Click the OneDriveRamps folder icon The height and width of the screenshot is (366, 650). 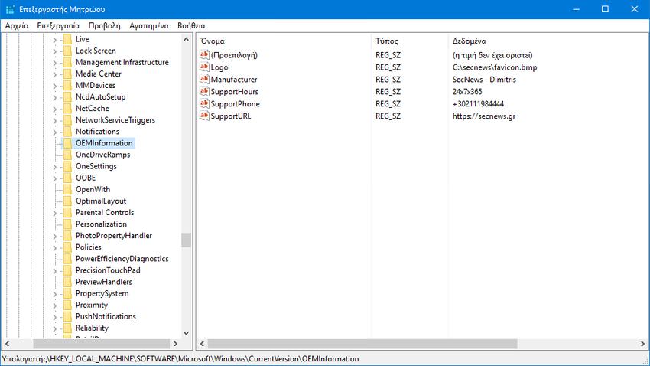click(67, 155)
